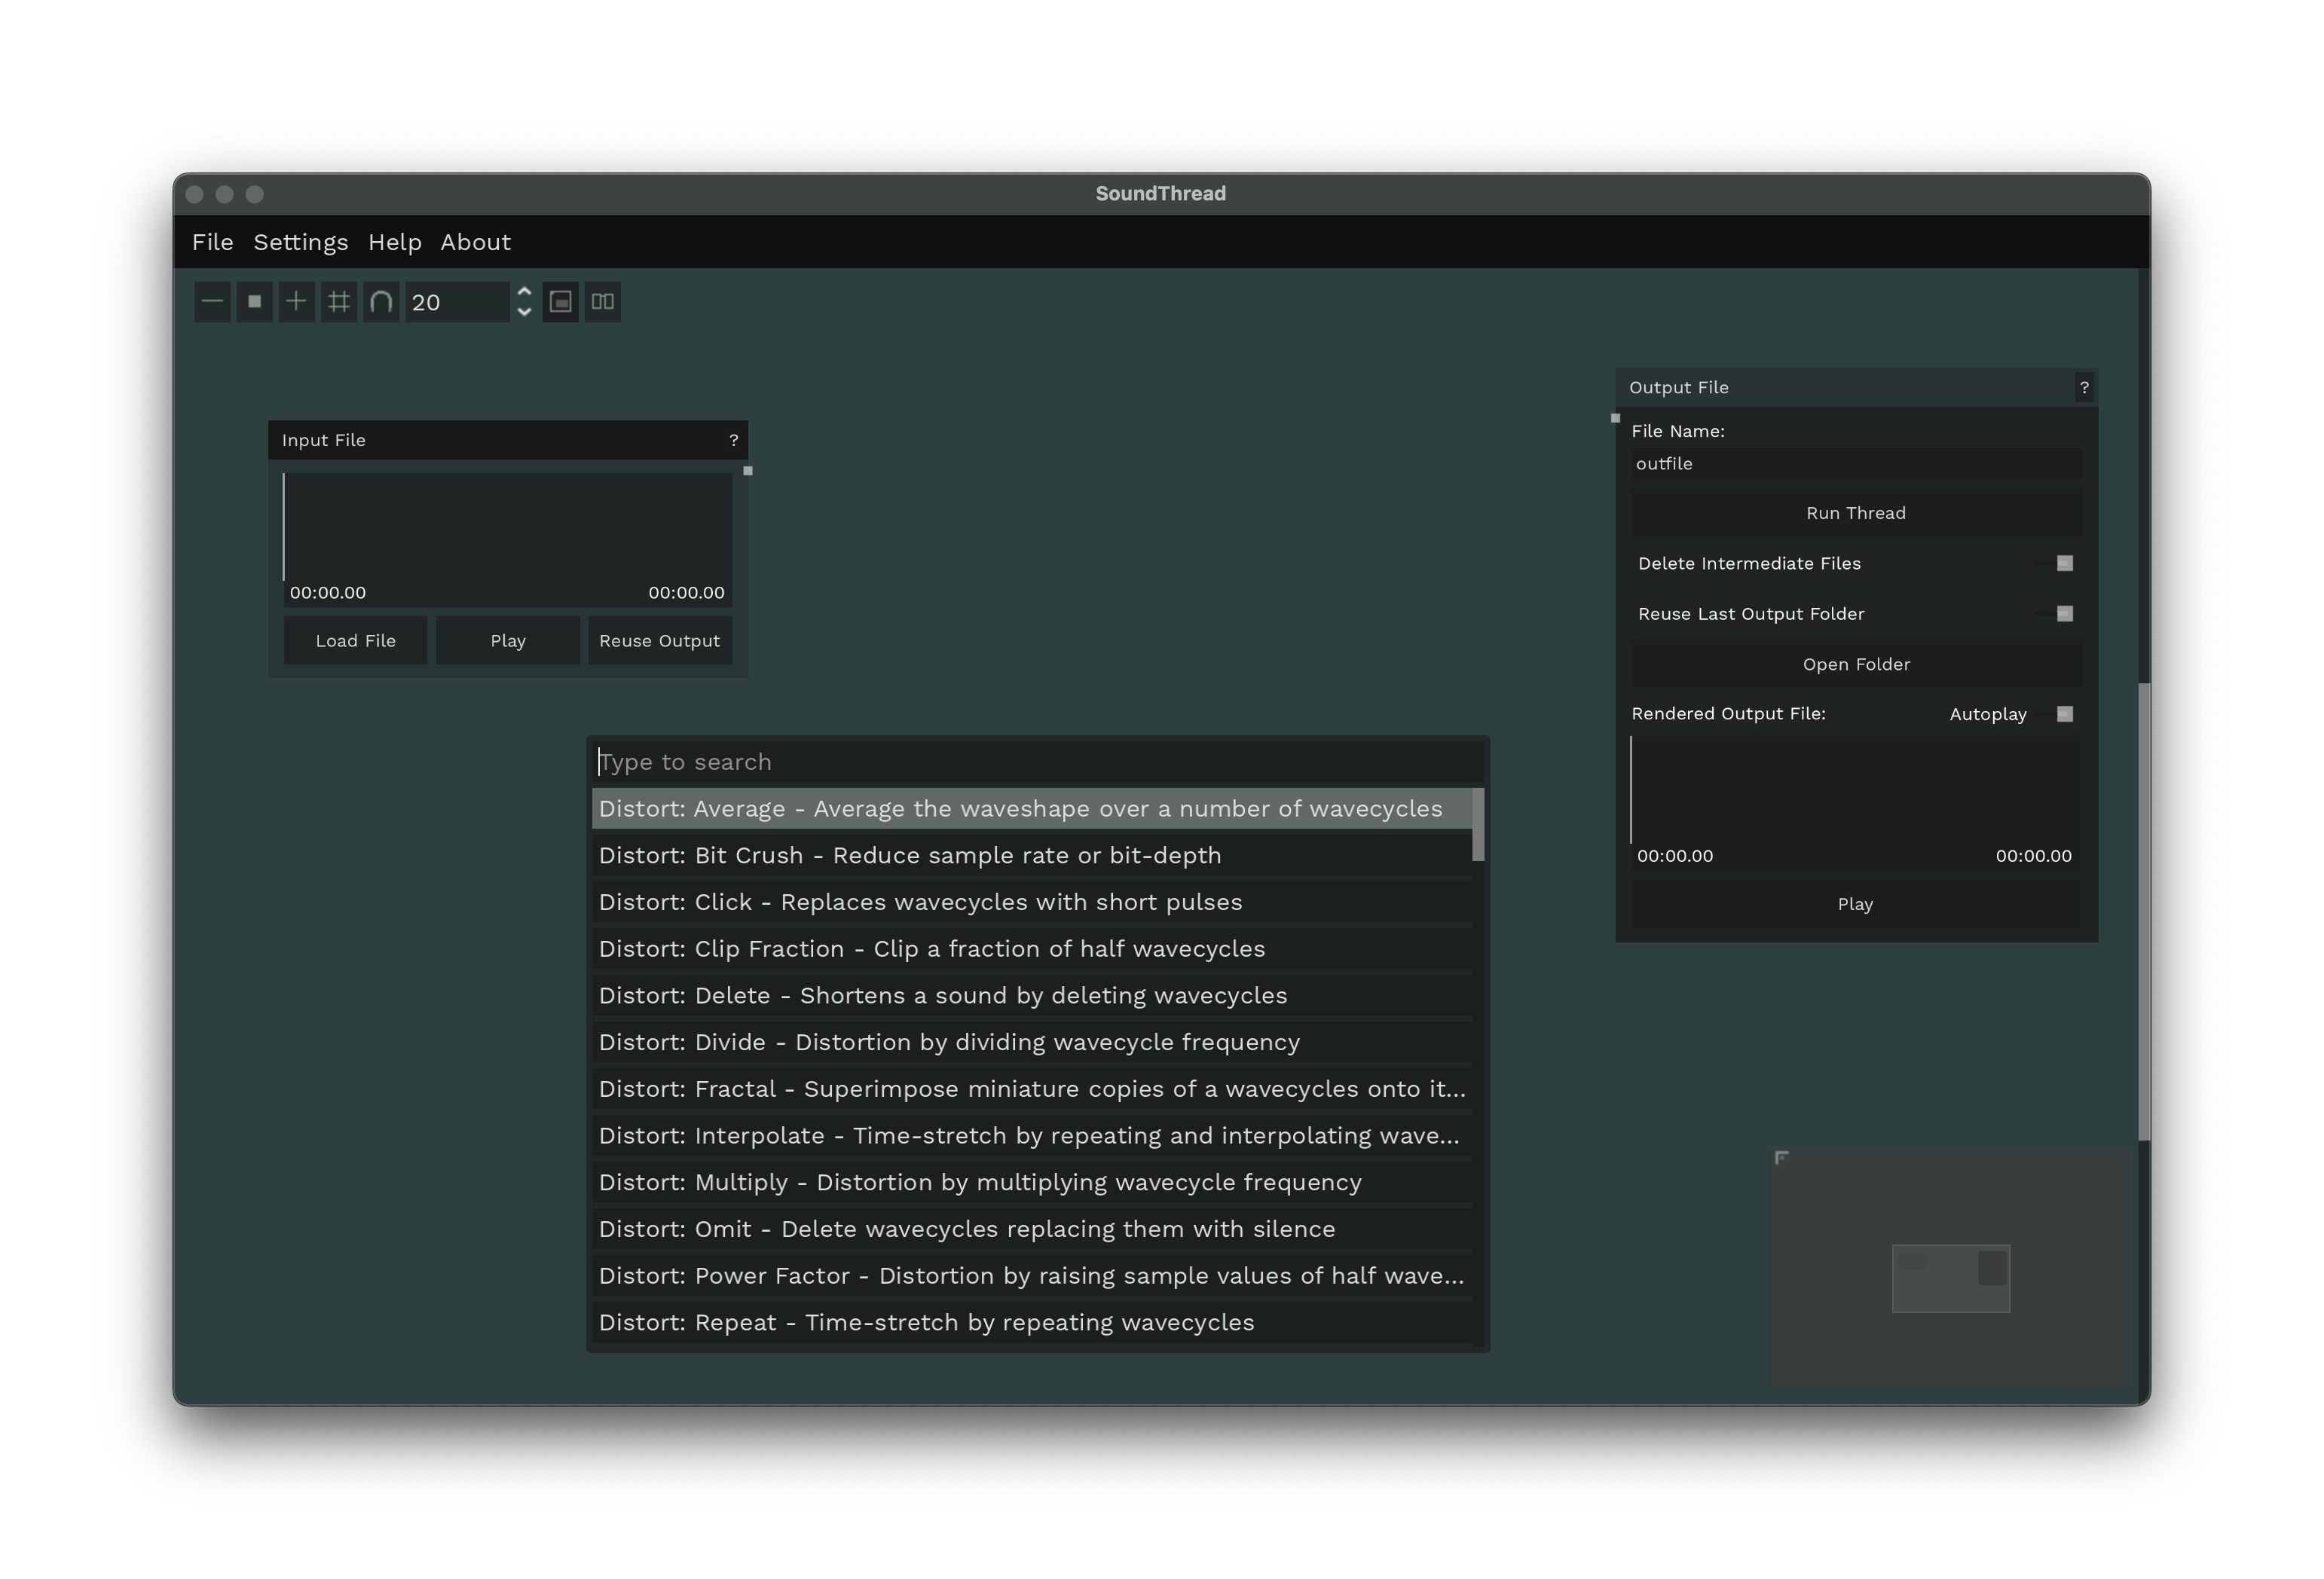Toggle snapping with the magnet icon

click(381, 302)
